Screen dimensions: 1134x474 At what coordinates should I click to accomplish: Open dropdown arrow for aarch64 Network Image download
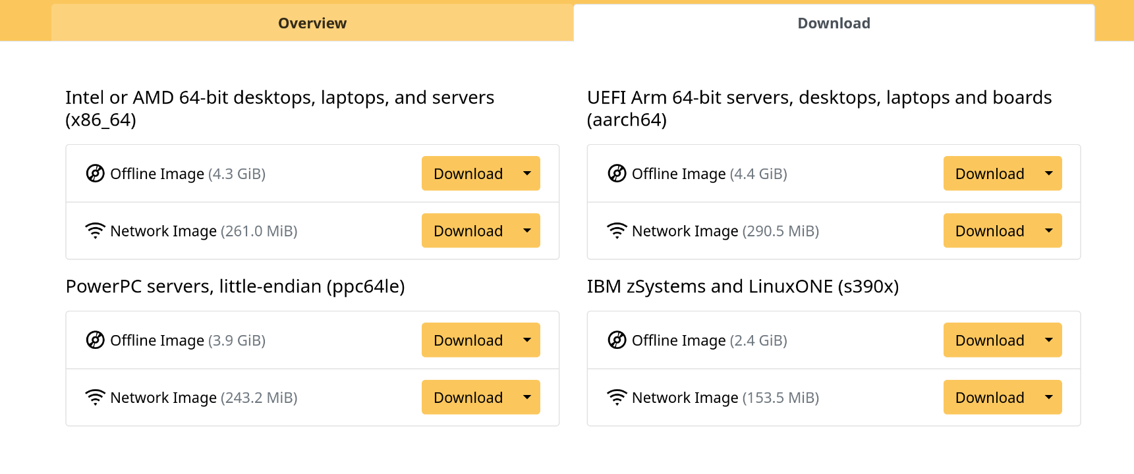pos(1049,230)
